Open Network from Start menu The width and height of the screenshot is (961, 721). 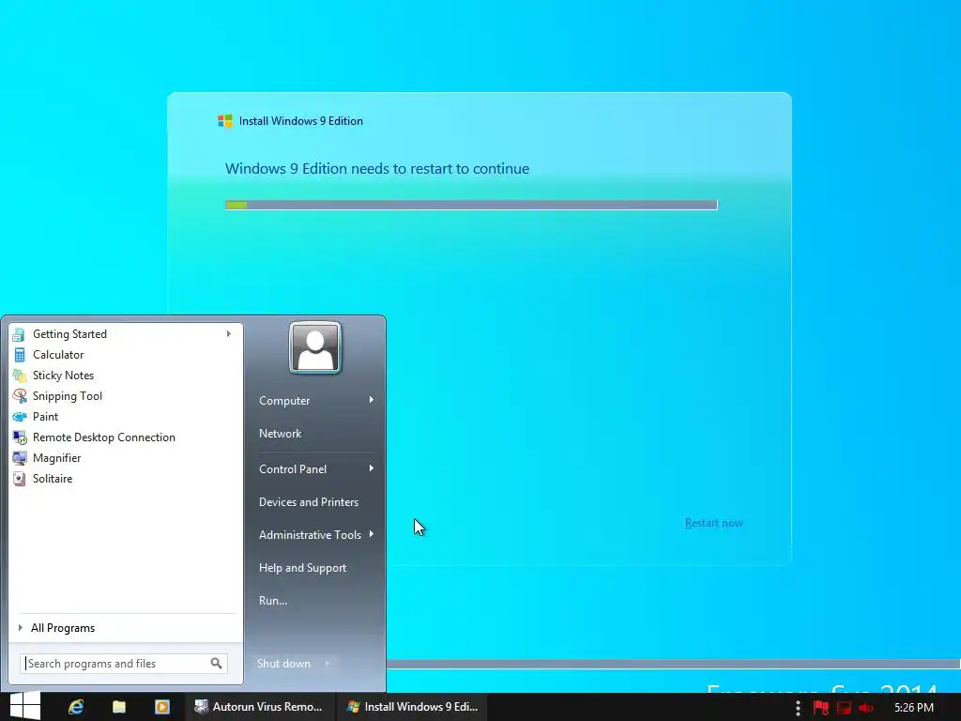tap(280, 434)
